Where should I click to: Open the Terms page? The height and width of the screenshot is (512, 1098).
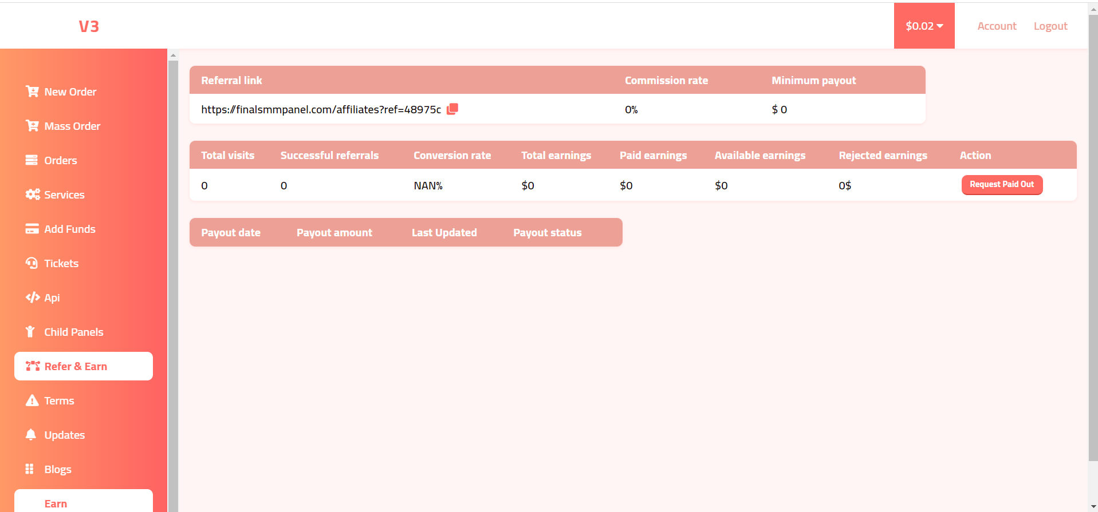[84, 400]
